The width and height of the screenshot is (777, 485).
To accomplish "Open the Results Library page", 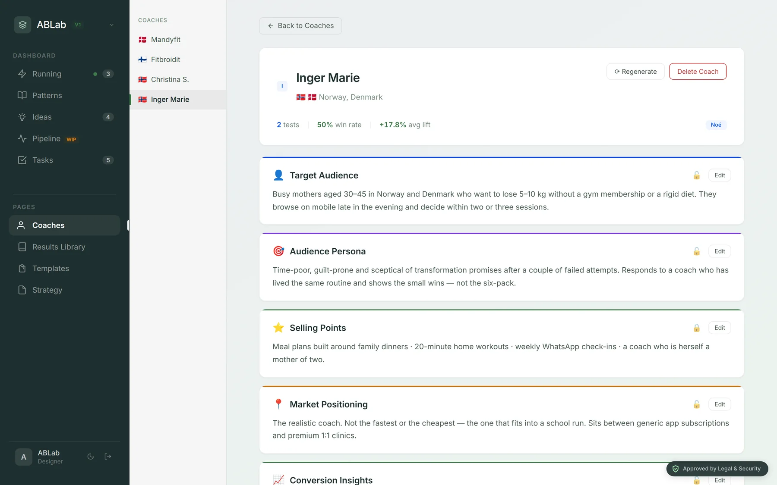I will click(x=64, y=247).
